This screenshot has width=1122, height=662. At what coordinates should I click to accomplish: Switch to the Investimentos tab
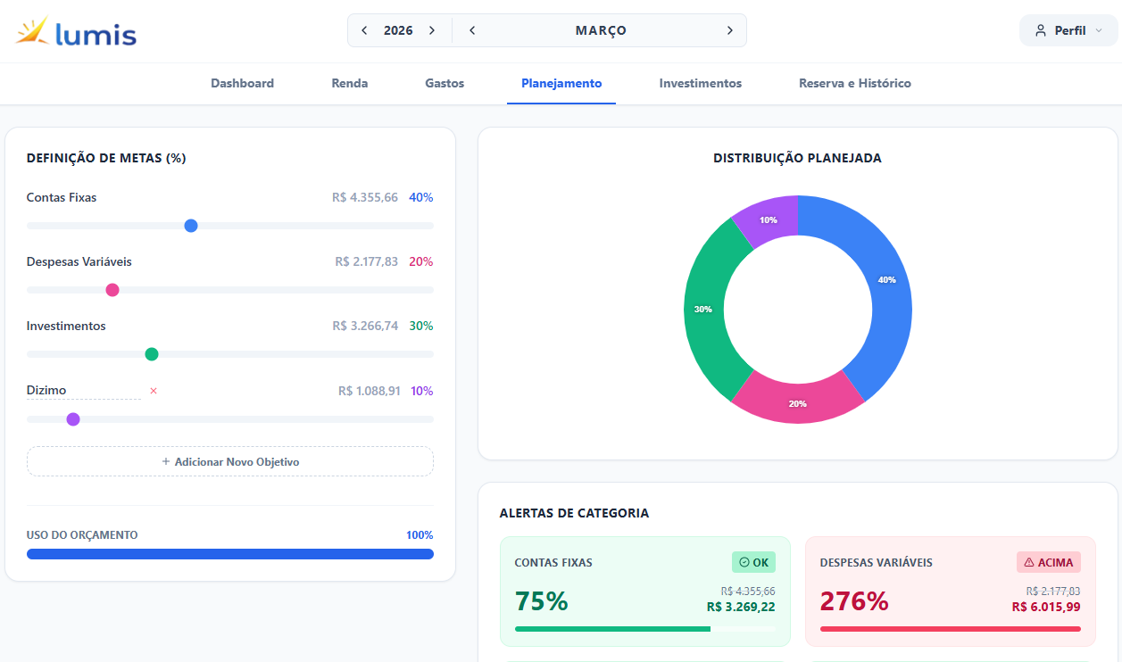(x=700, y=83)
